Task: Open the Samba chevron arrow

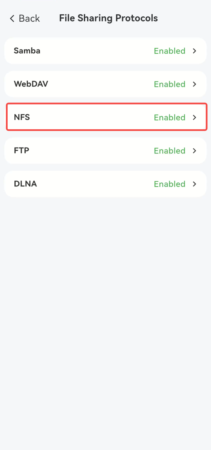Action: [194, 51]
